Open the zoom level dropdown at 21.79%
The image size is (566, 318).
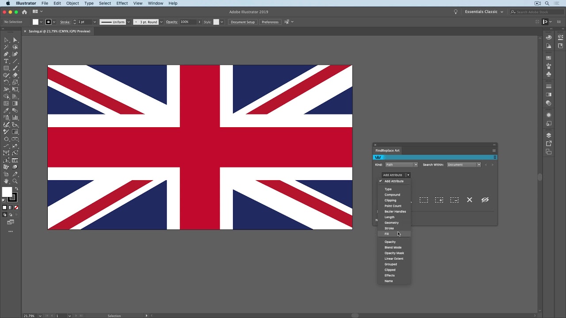(x=40, y=316)
